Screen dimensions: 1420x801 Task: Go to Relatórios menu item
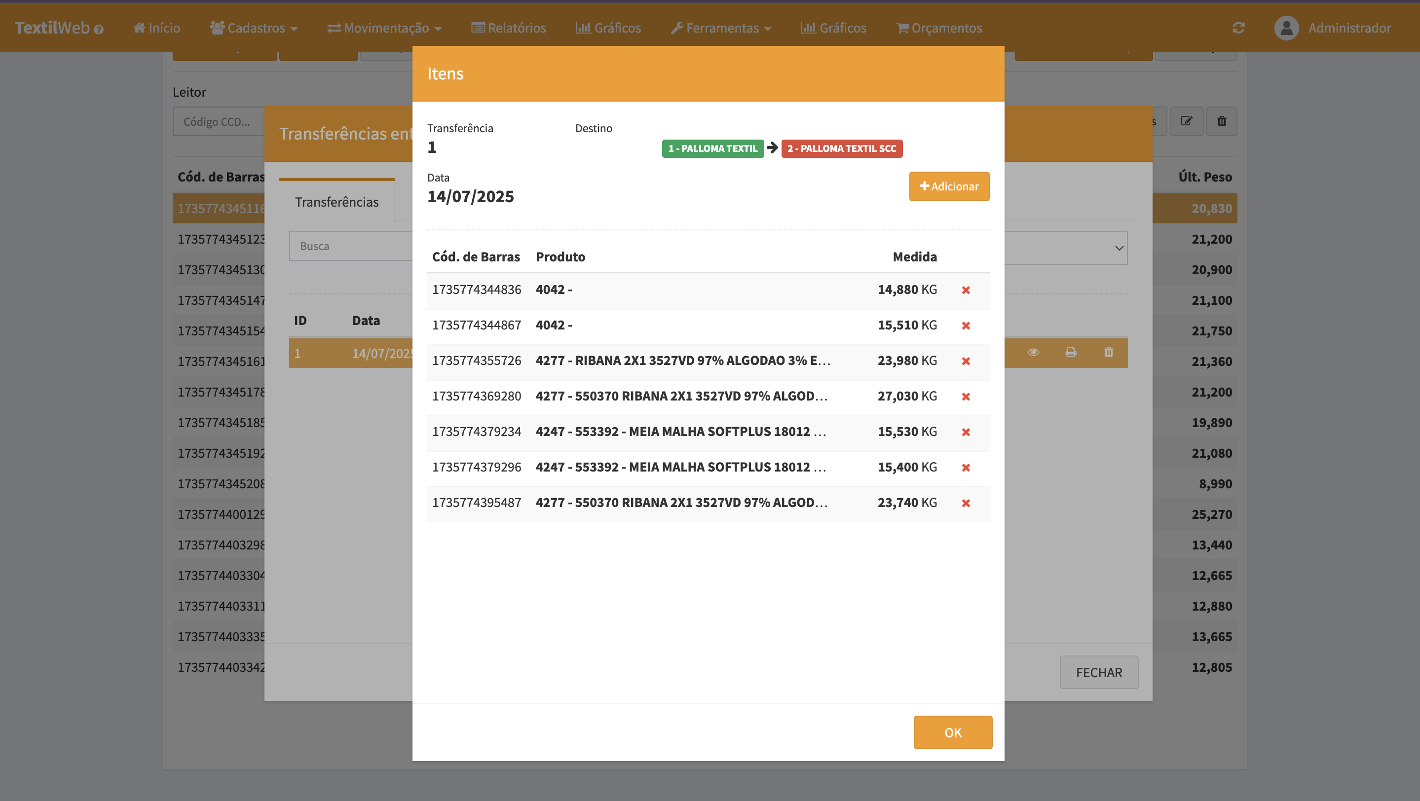(508, 28)
